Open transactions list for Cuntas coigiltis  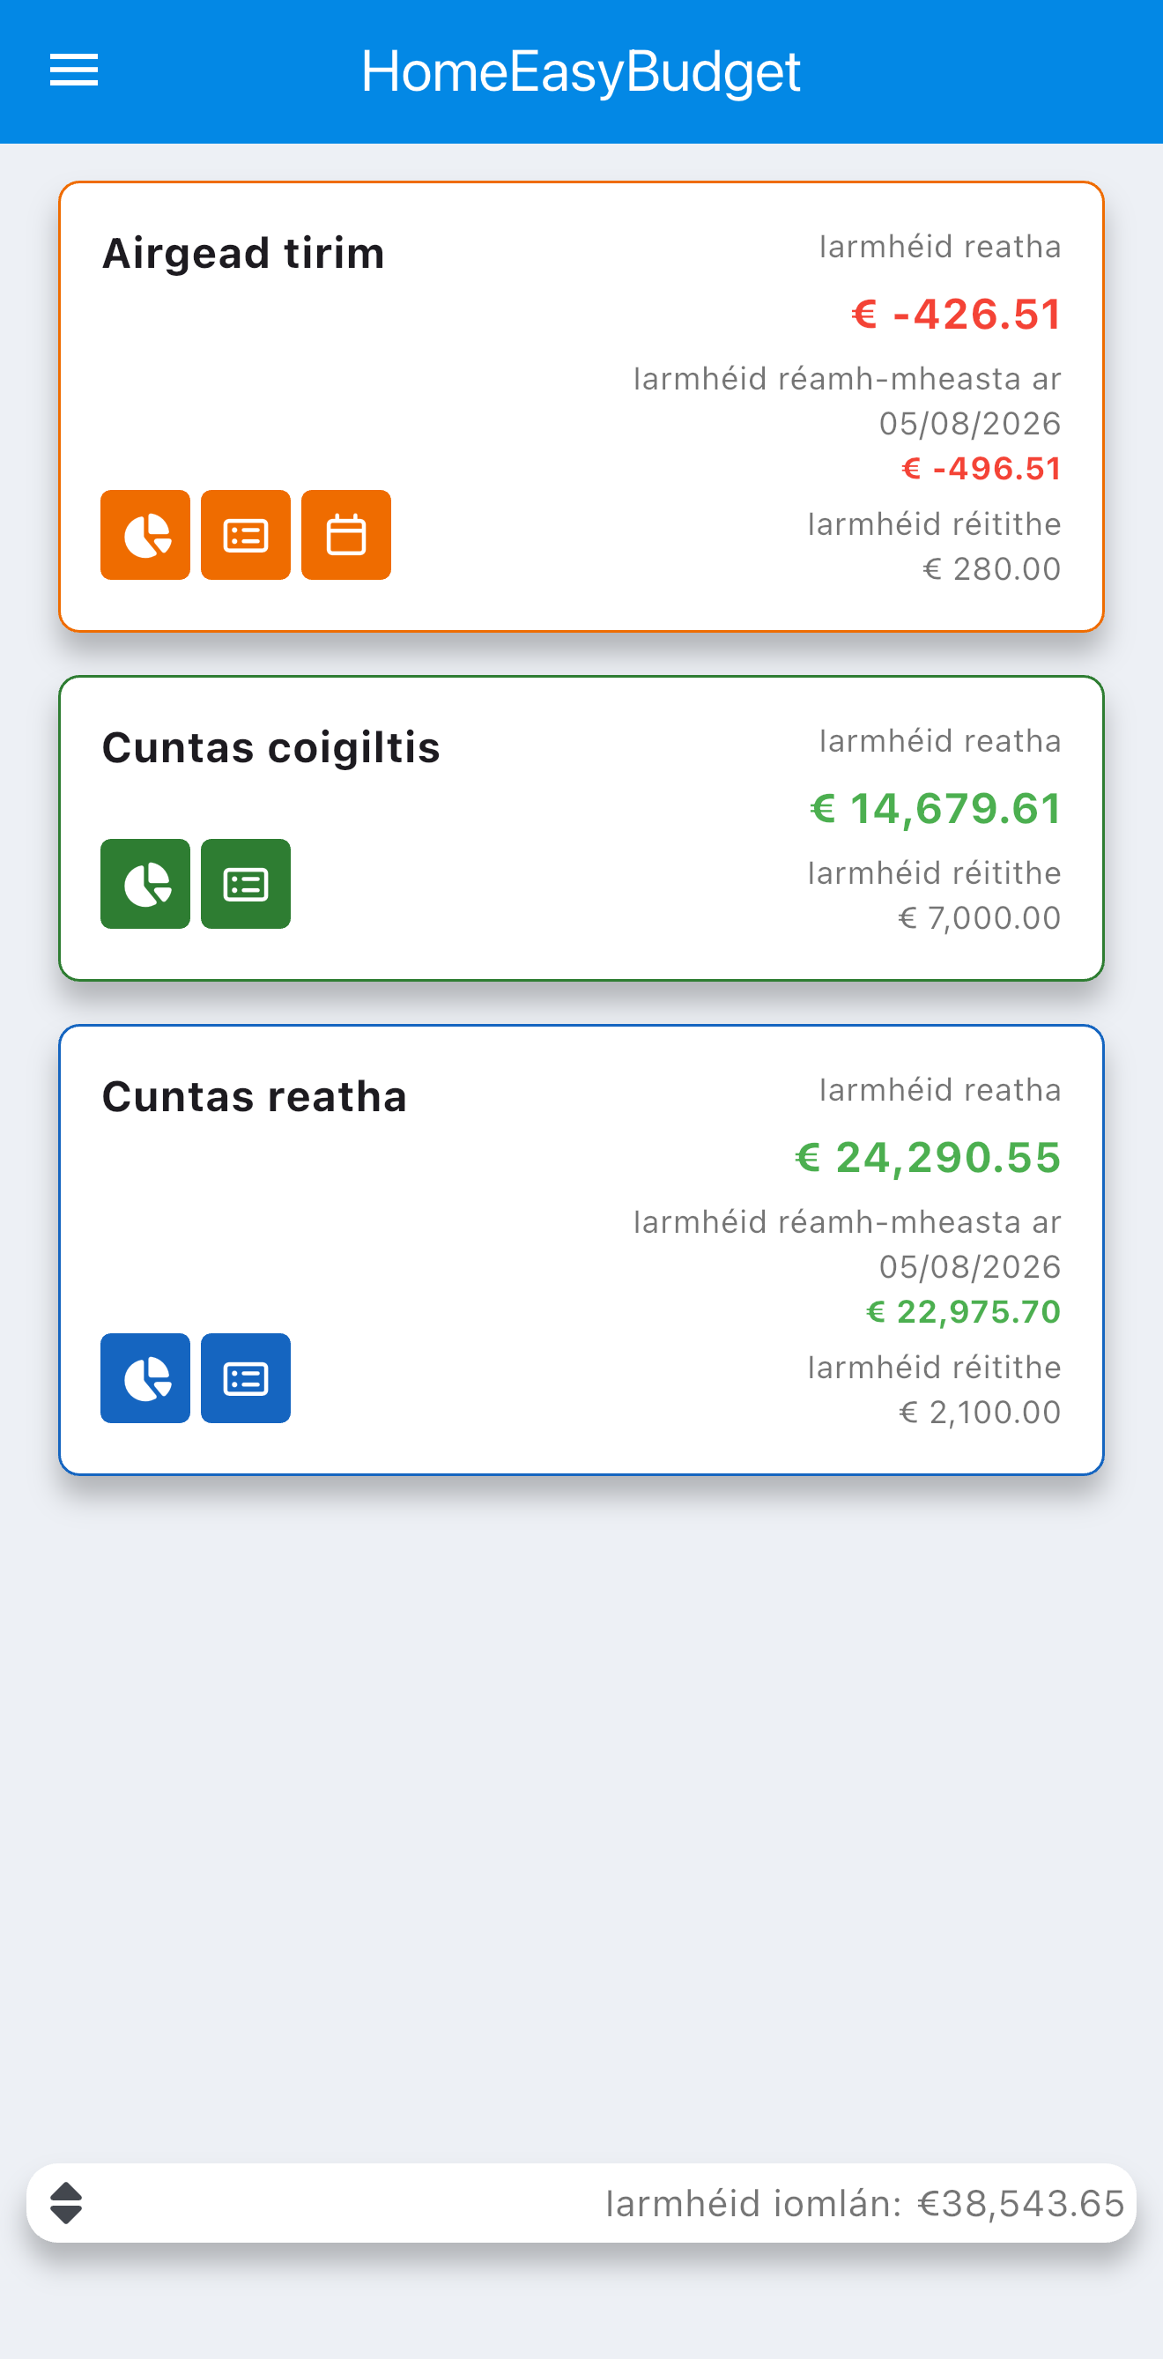pos(246,884)
